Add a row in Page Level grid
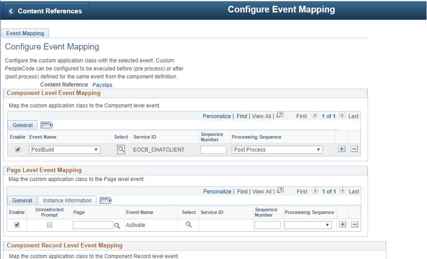Image resolution: width=427 pixels, height=259 pixels. (x=342, y=224)
